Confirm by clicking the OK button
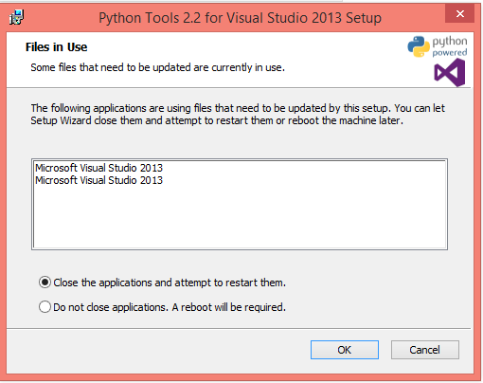Screen dimensions: 483x383 [345, 350]
